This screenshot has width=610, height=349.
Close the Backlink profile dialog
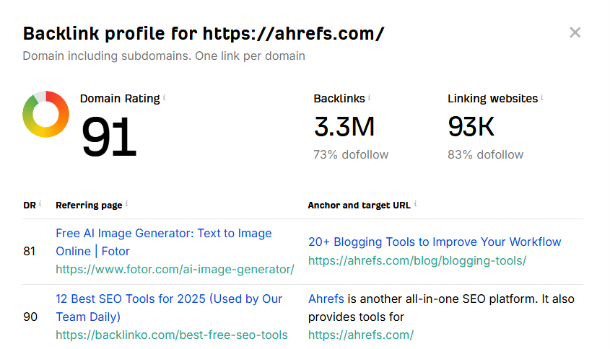575,32
